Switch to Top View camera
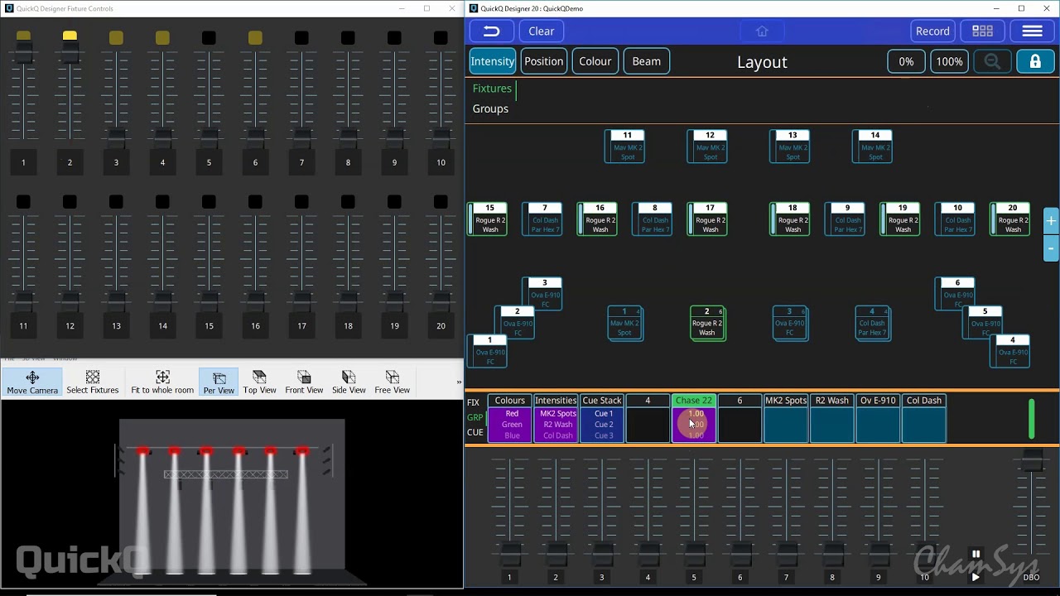 [259, 382]
